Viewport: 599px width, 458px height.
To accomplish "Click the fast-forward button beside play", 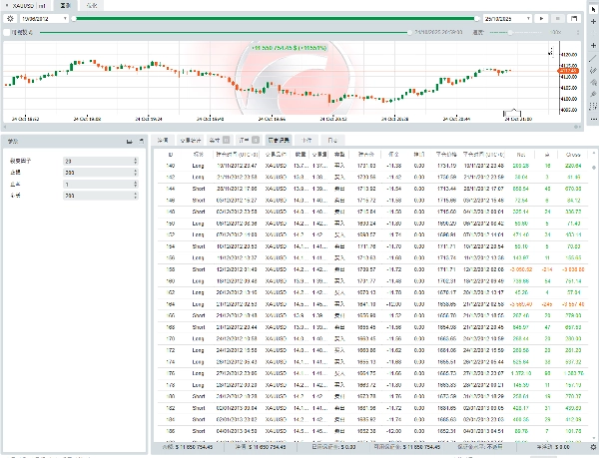I will click(557, 18).
